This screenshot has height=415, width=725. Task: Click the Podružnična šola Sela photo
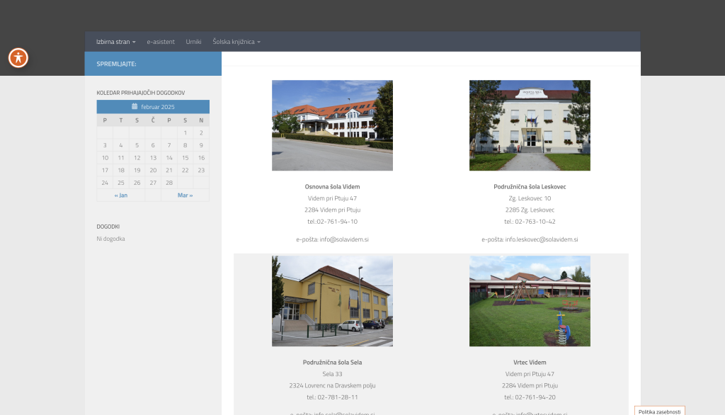coord(333,301)
